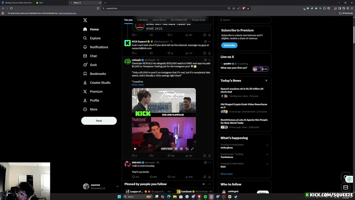The image size is (355, 200).
Task: Open more options on midaqih post
Action: 209,60
